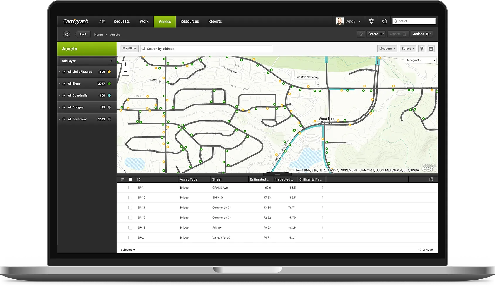Check the select-all checkbox in table header
Screen dimensions: 495x286
[x=130, y=179]
